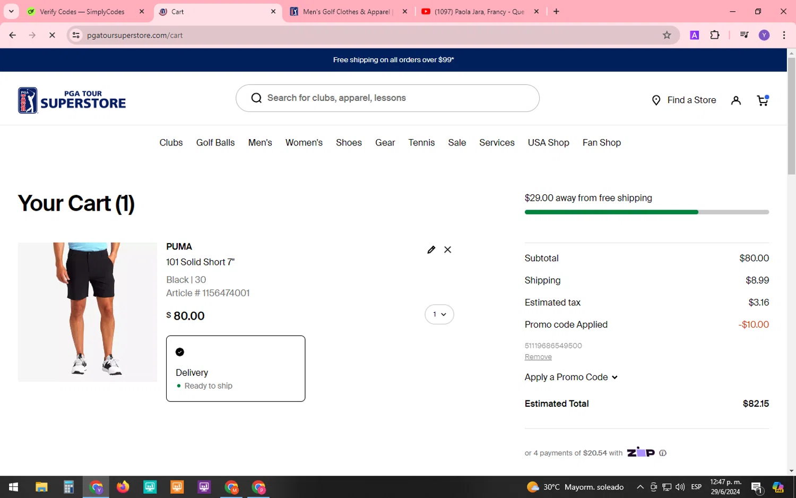Click the free shipping banner text
Viewport: 796px width, 498px height.
[393, 59]
